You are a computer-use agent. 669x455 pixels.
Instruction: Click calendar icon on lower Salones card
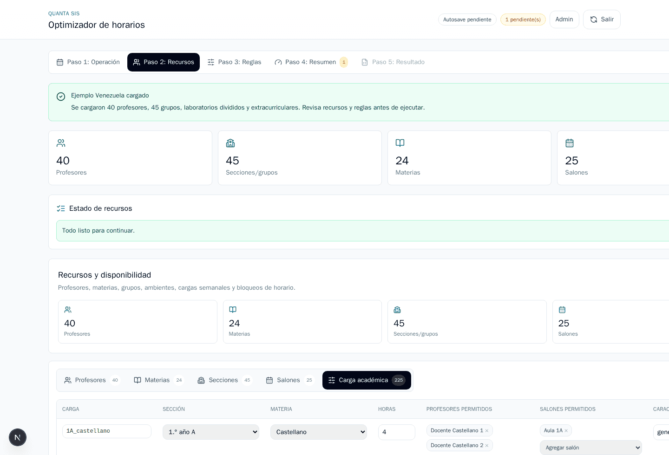562,310
